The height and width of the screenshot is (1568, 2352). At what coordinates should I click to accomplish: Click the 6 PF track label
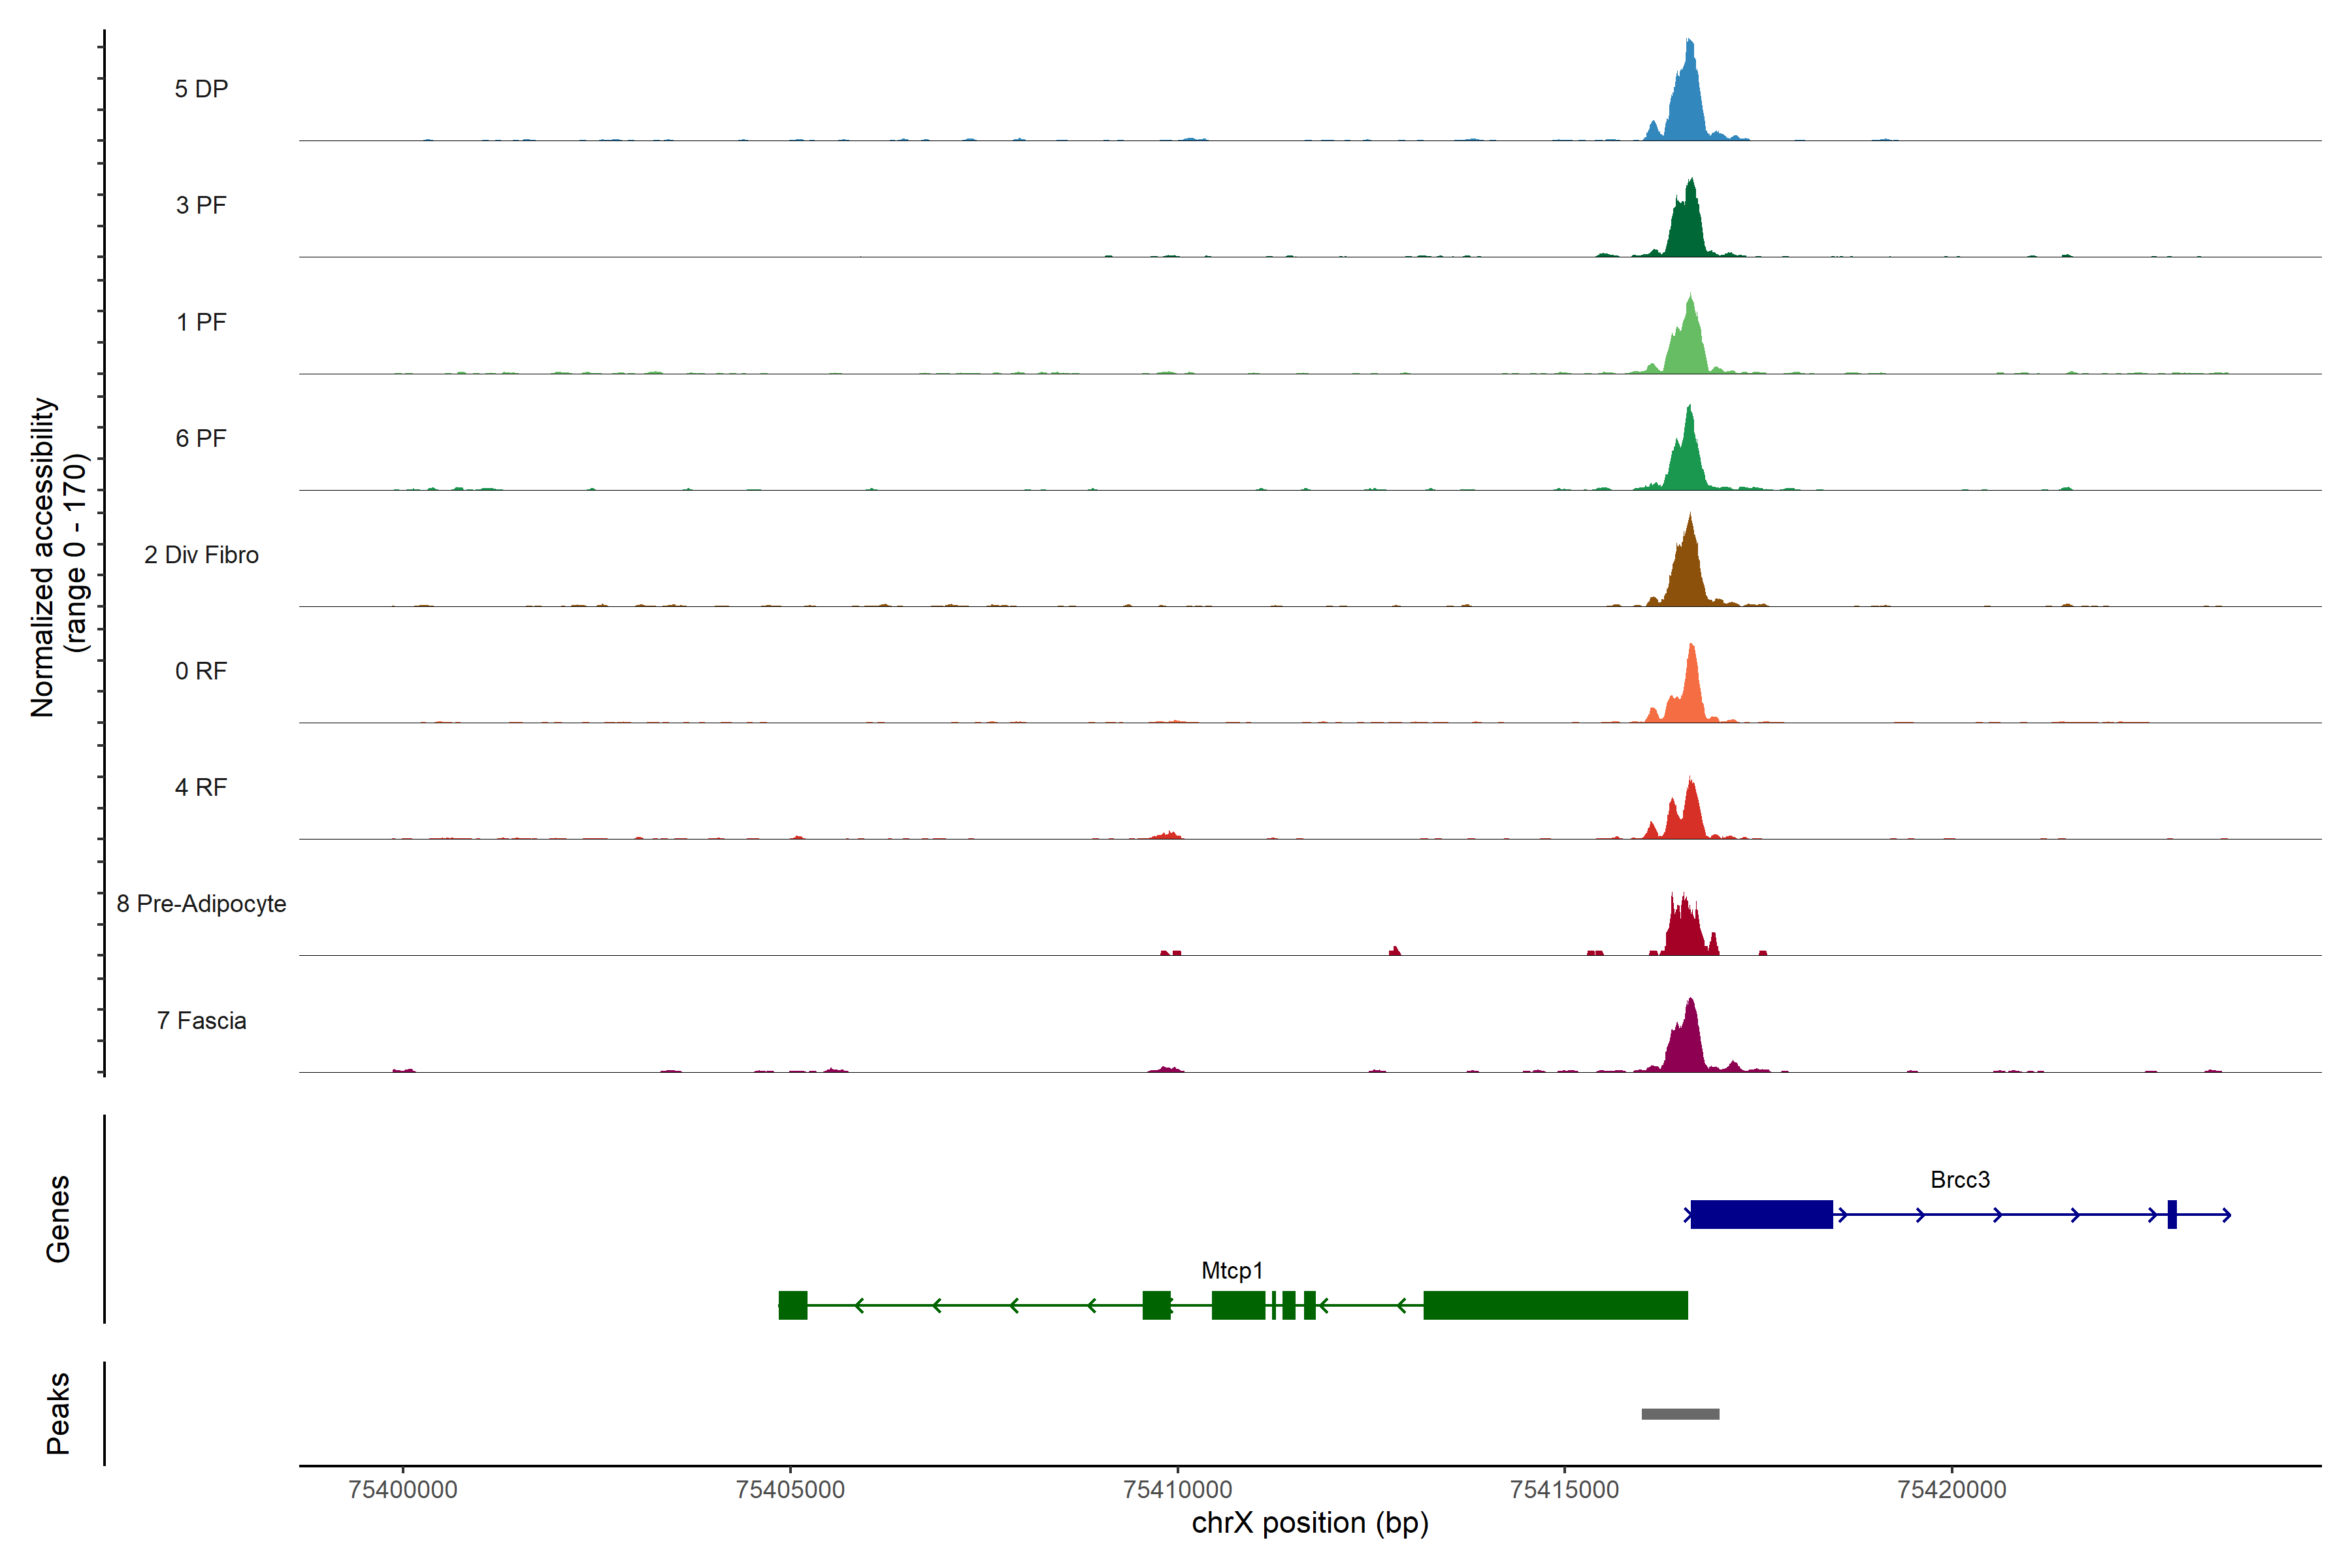pyautogui.click(x=201, y=439)
